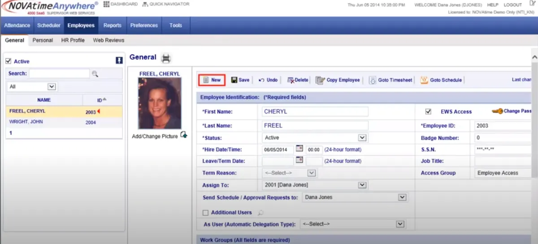Click the Add/Change Picture icon
The image size is (538, 244).
pyautogui.click(x=183, y=135)
